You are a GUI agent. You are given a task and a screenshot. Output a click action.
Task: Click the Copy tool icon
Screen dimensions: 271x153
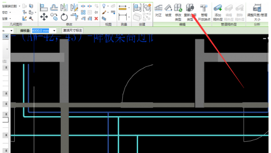[54, 17]
